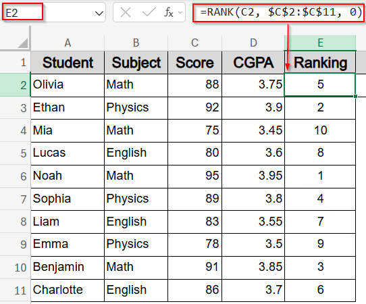Select the cell containing Ethan
The image size is (366, 304).
click(68, 108)
